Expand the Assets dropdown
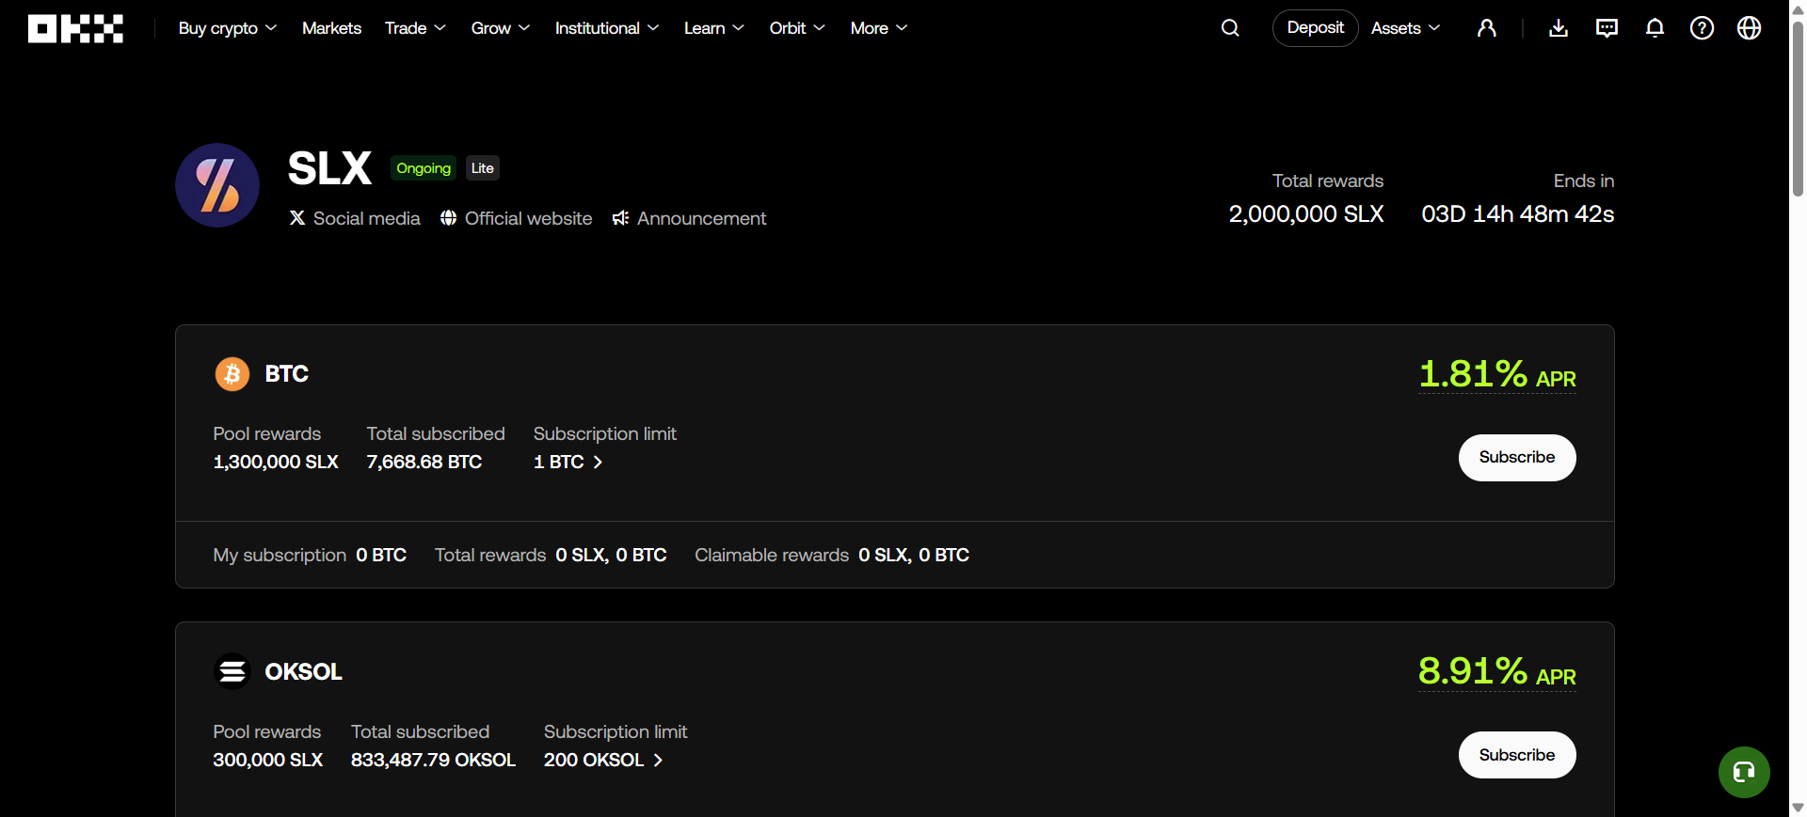The height and width of the screenshot is (817, 1807). coord(1405,28)
